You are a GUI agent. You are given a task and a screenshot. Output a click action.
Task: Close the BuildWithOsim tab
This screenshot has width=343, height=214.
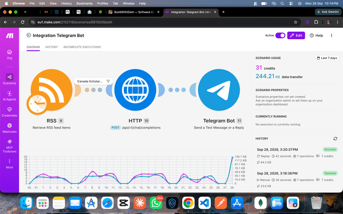point(159,12)
